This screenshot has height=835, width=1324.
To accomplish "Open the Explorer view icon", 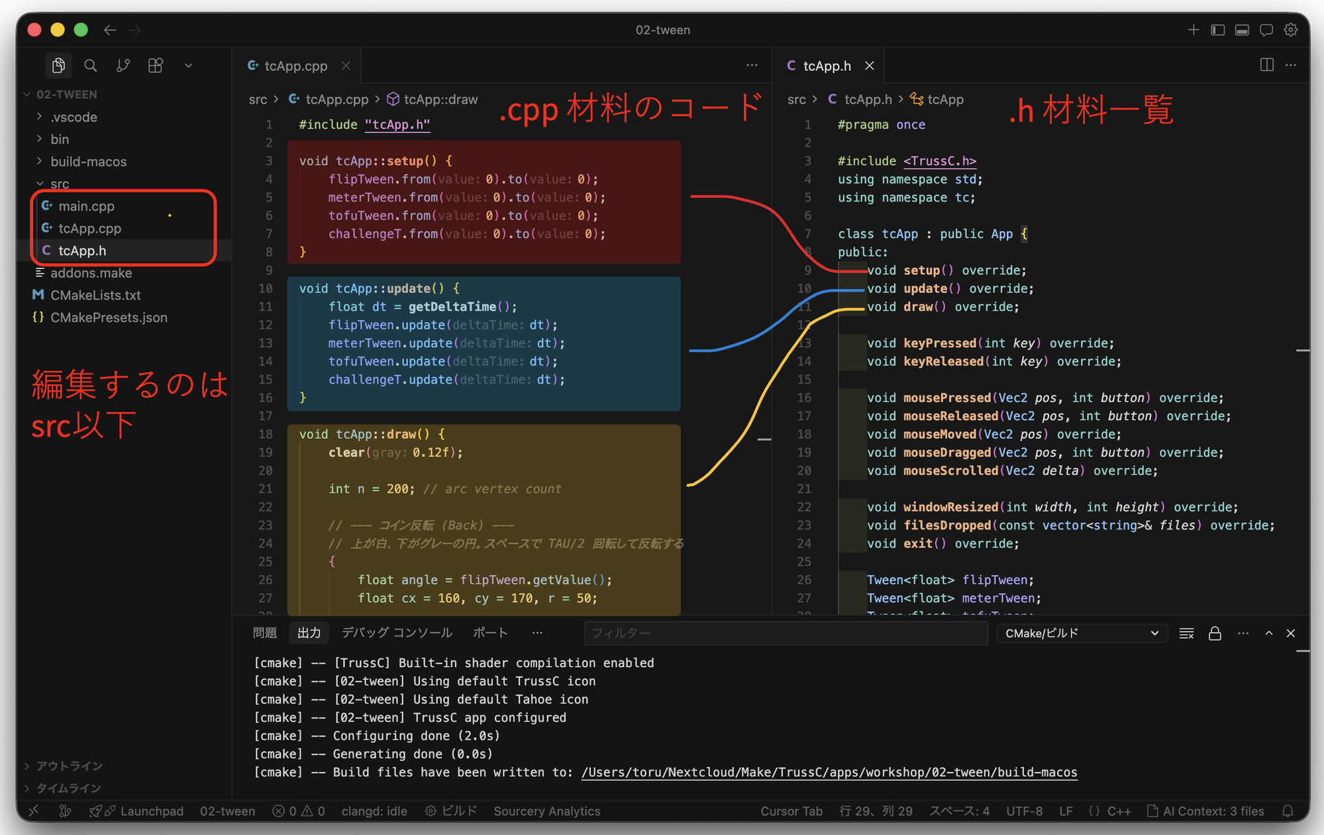I will point(58,65).
